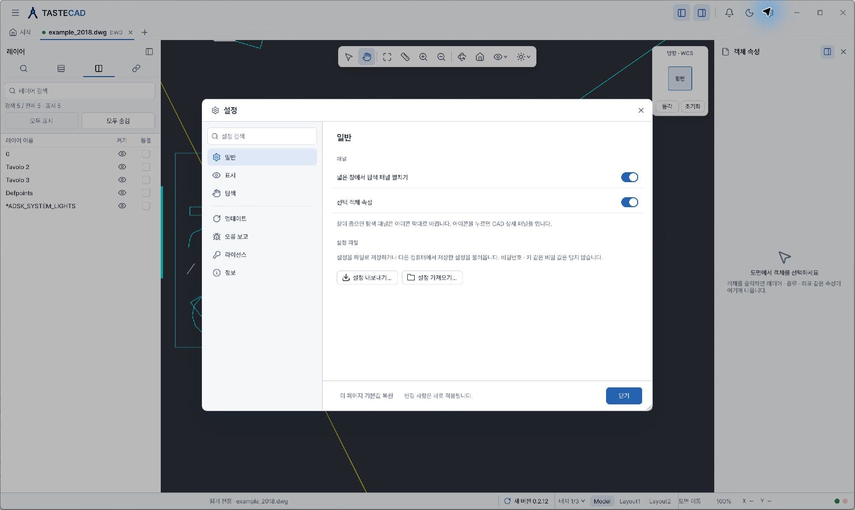855x510 pixels.
Task: Click the 레이어 검색 input field
Action: pyautogui.click(x=80, y=91)
